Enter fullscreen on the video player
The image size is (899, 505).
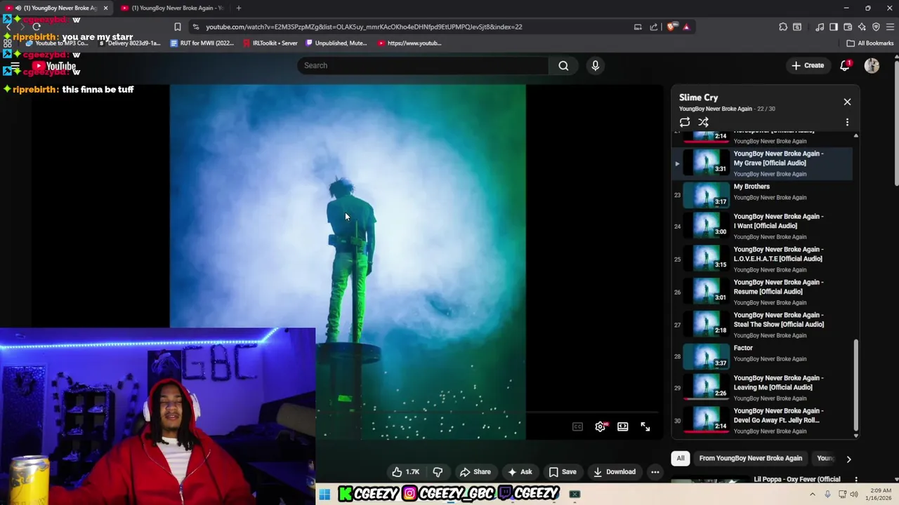pyautogui.click(x=645, y=426)
